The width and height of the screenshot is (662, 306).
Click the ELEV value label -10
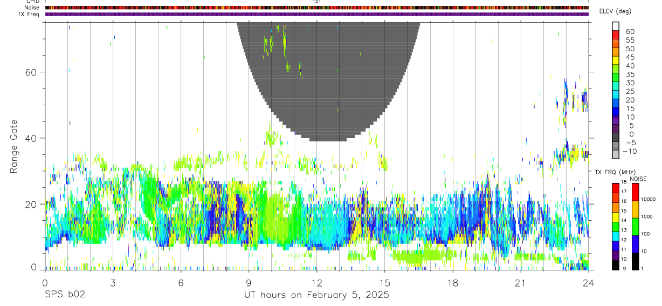pos(629,151)
